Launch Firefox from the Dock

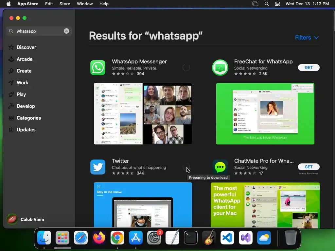(99, 238)
